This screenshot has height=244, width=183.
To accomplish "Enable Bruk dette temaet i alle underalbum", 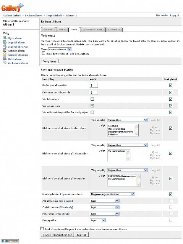I will 44,53.
